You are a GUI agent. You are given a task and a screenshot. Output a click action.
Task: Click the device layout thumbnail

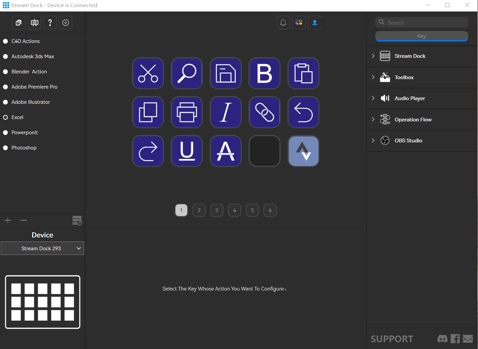coord(43,302)
